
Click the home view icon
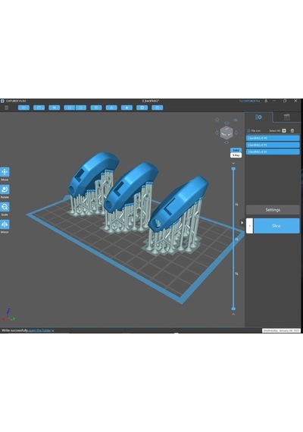[217, 119]
